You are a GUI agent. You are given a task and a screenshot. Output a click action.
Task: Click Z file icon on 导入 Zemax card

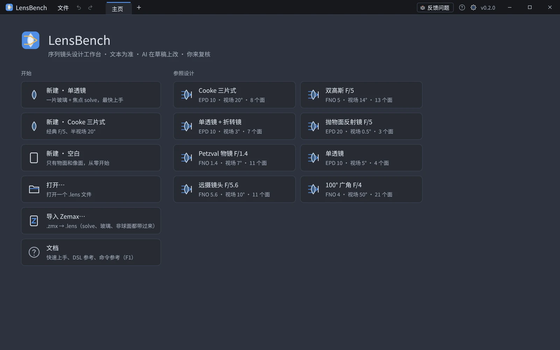[x=34, y=221]
